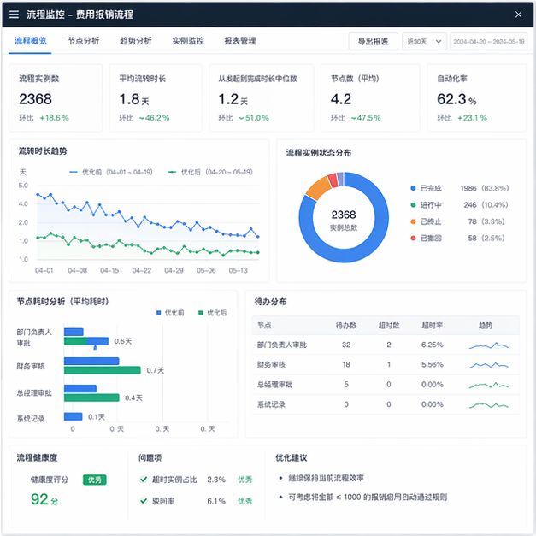Click the green 总经理审批 bar

click(91, 398)
